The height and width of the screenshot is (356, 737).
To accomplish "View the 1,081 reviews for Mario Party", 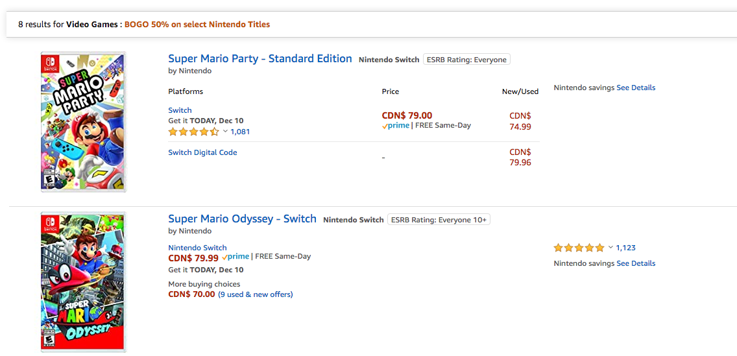I will (240, 132).
